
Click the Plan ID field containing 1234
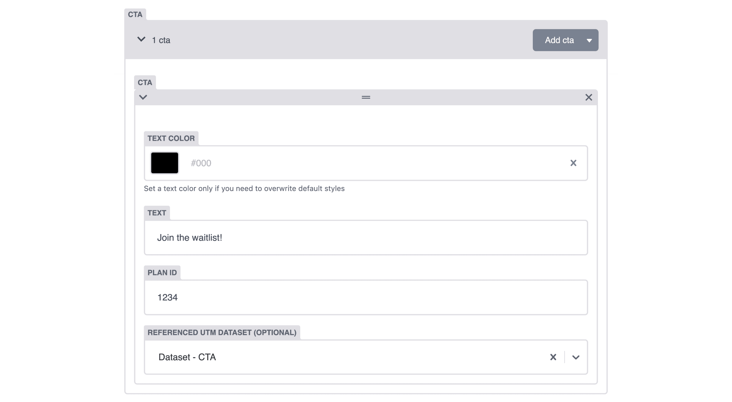point(366,297)
